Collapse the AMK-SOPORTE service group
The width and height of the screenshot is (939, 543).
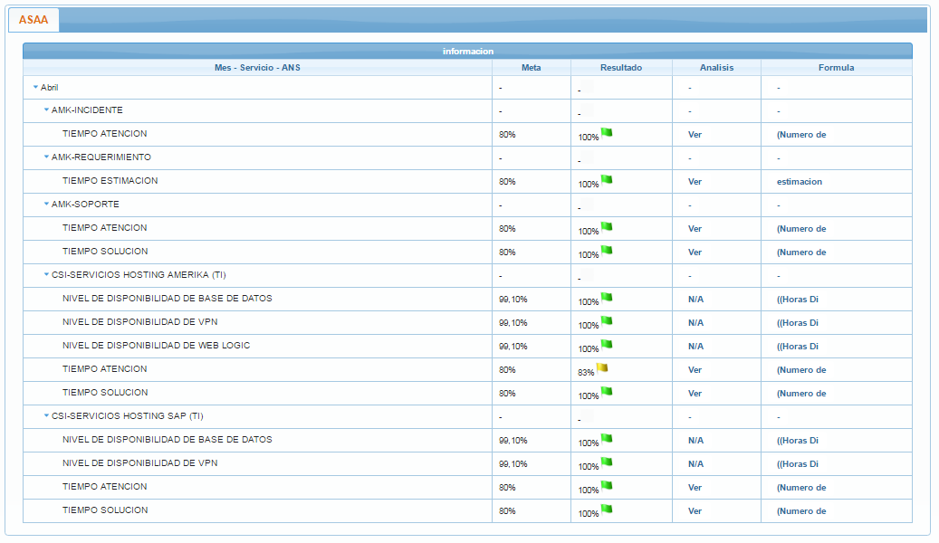pos(46,205)
